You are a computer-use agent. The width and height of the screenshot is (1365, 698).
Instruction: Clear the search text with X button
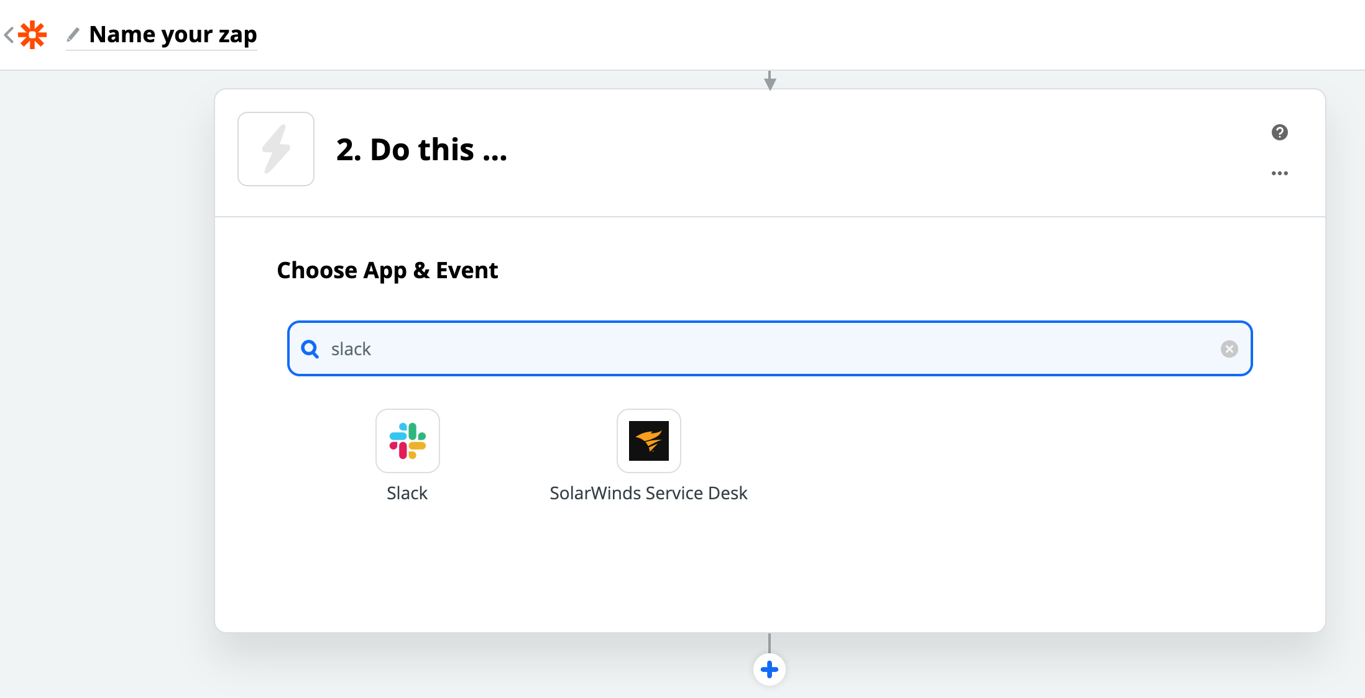pos(1229,349)
